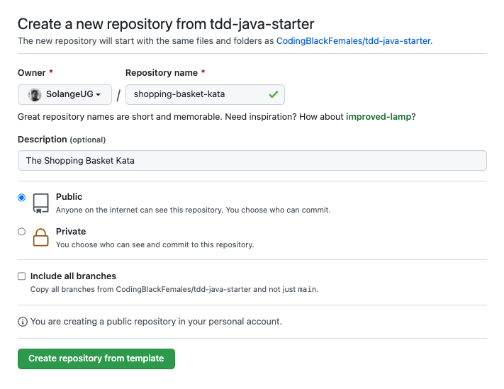Click the public repository personal account notice
The image size is (504, 389).
156,322
